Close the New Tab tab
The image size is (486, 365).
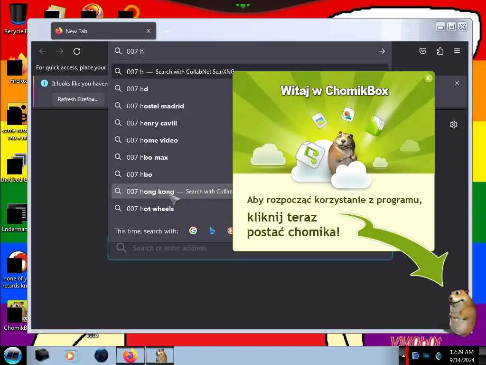[149, 31]
